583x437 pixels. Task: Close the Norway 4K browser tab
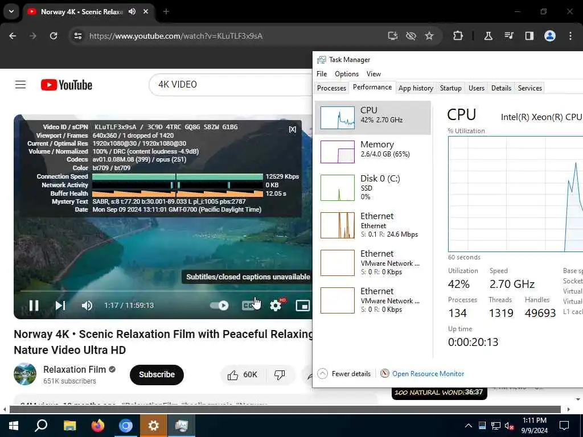[146, 11]
